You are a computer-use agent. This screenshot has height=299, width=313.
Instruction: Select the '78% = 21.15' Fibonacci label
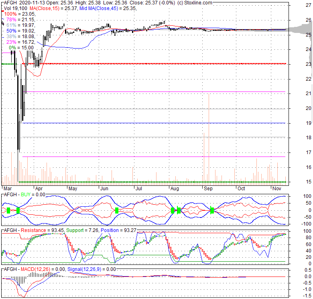click(20, 20)
